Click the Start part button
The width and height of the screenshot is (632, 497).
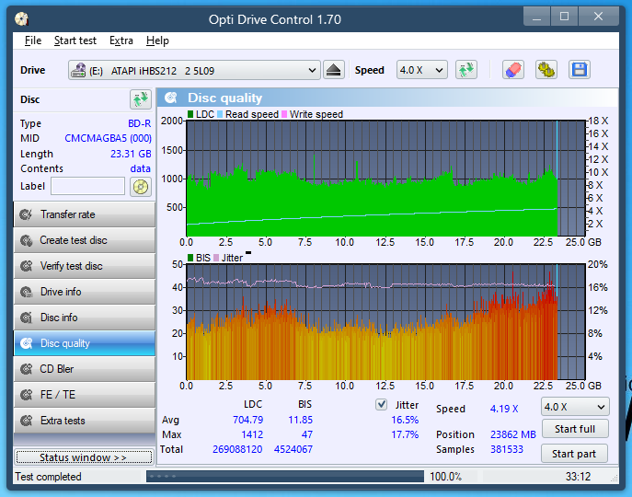574,454
